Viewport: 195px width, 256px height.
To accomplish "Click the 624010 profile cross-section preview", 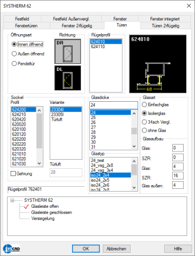I will 158,64.
